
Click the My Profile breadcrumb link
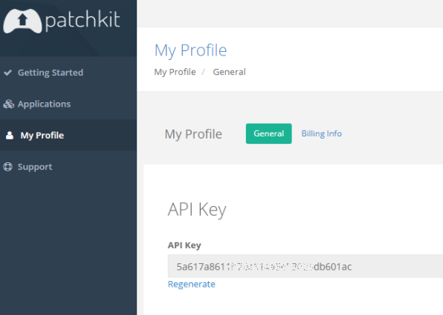click(175, 72)
